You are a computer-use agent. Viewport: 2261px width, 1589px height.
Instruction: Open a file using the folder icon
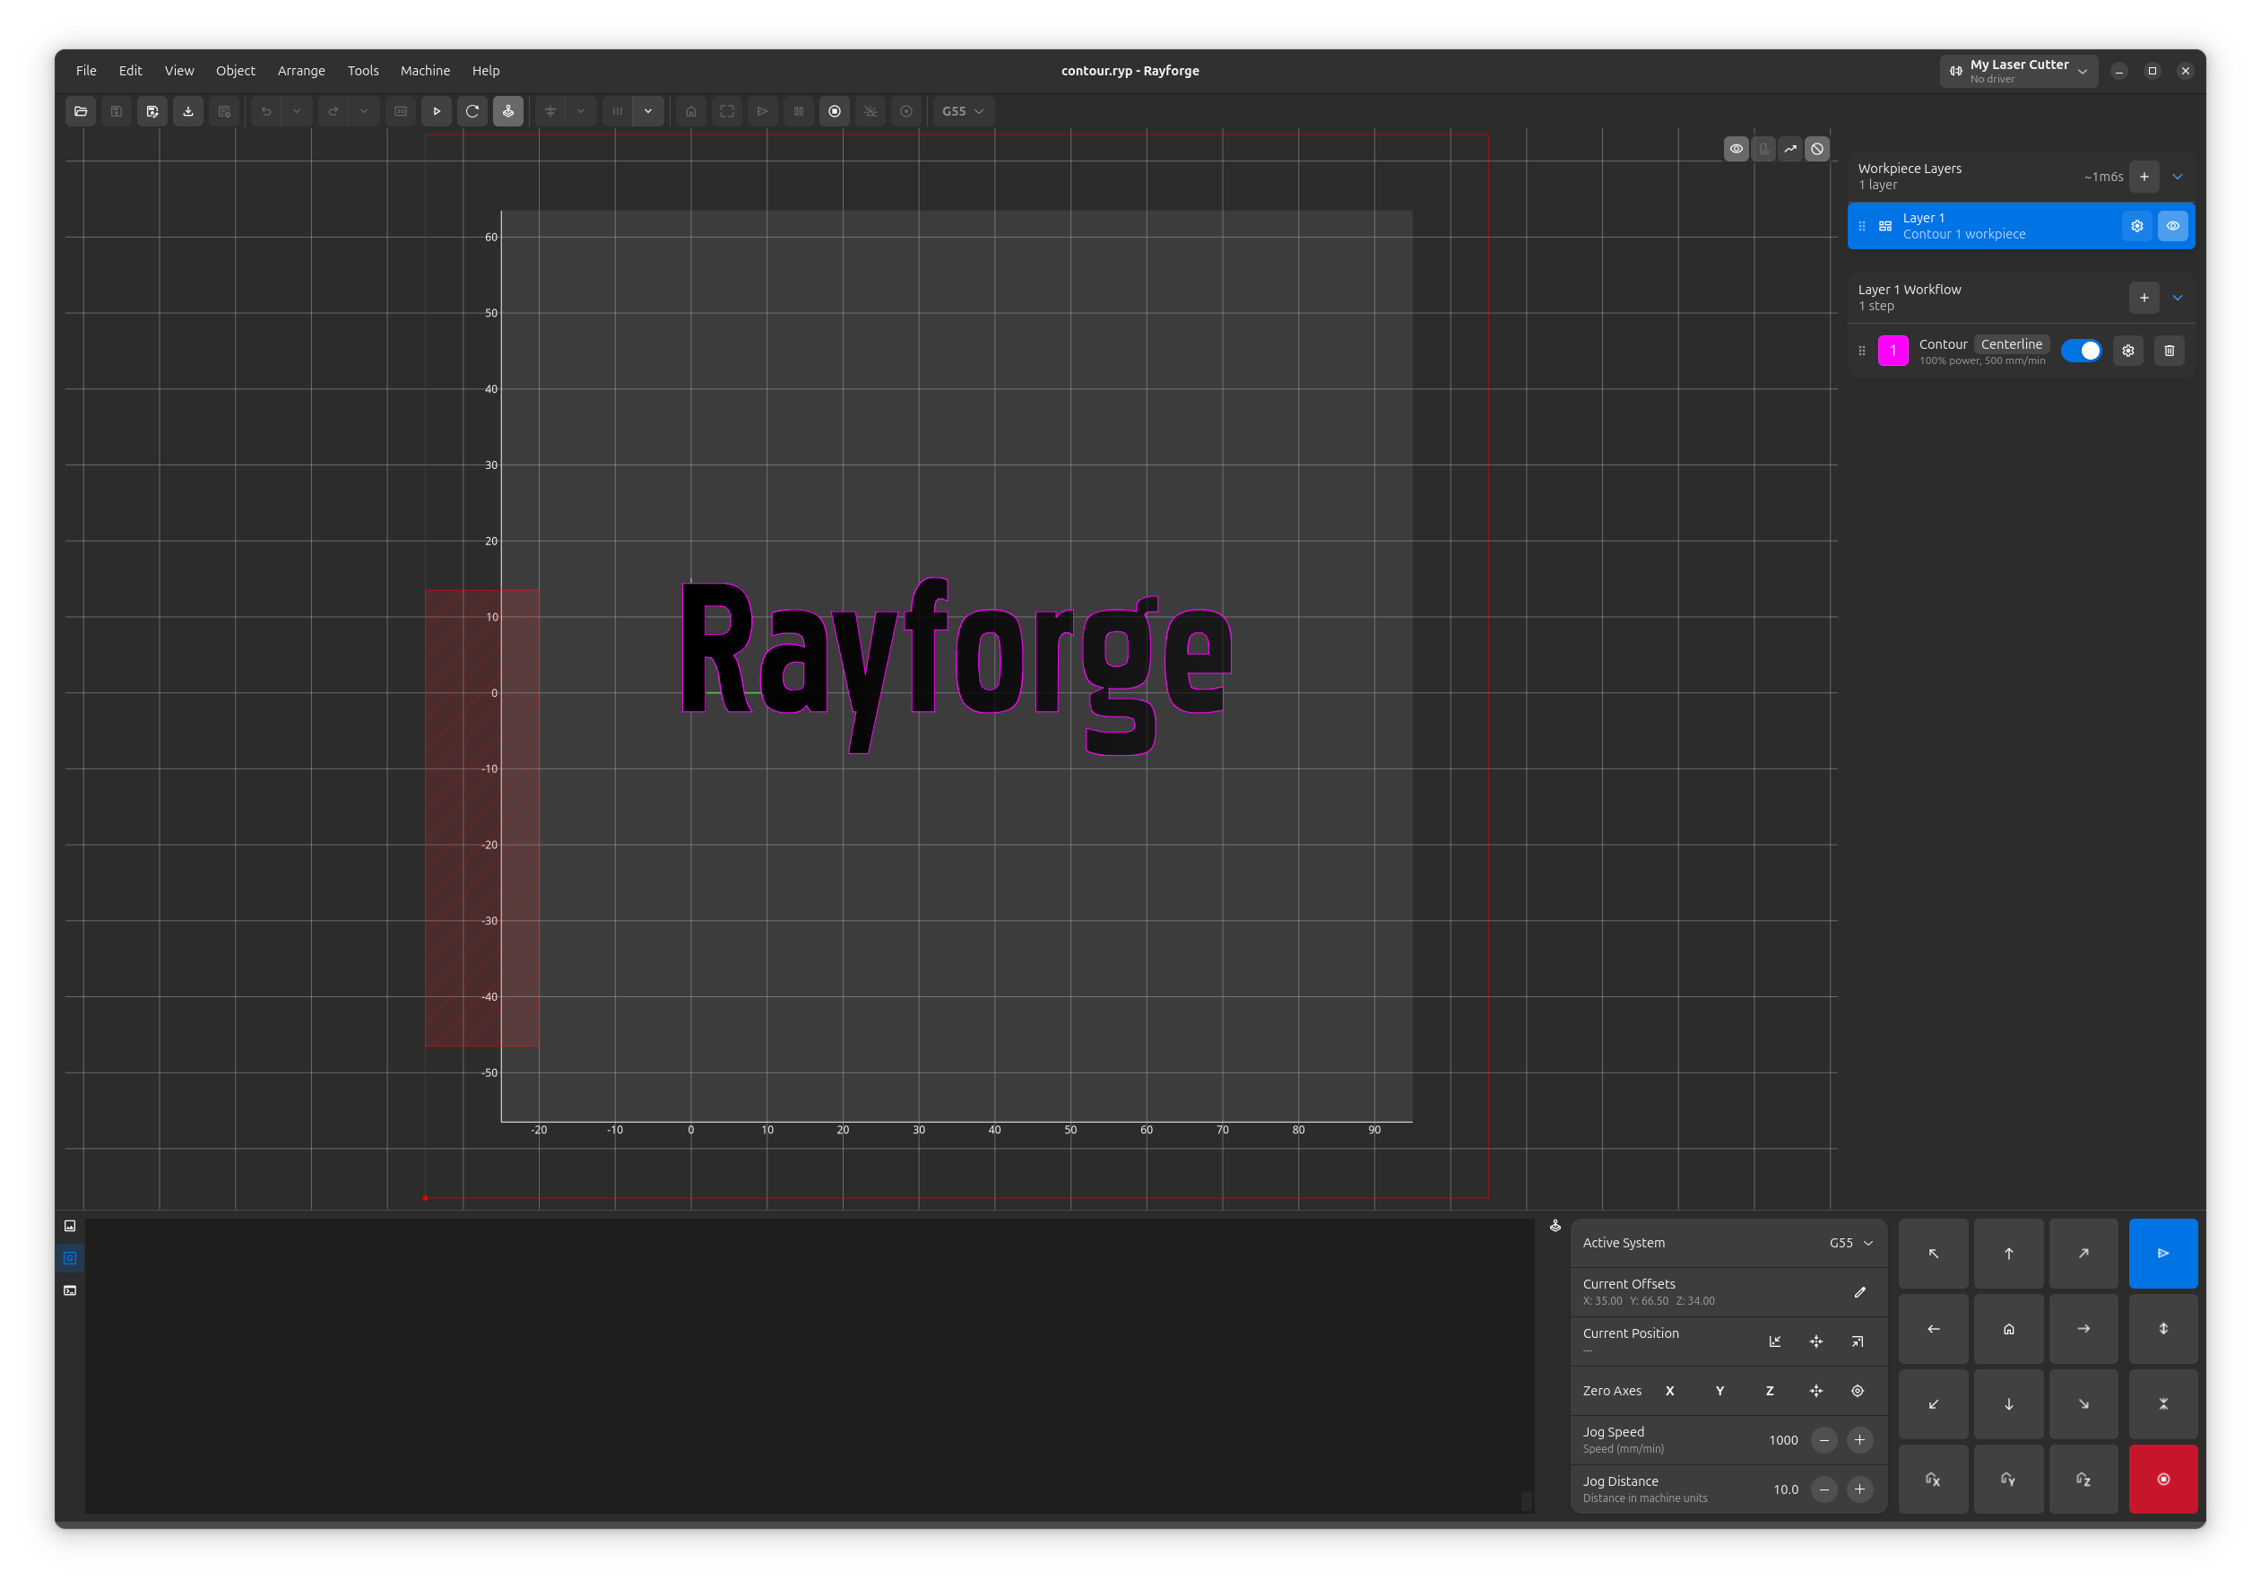80,111
